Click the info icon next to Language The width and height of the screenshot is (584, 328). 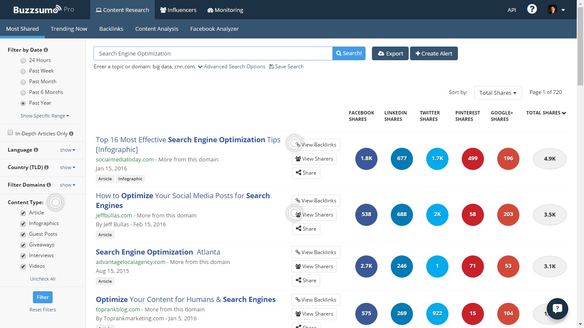36,150
